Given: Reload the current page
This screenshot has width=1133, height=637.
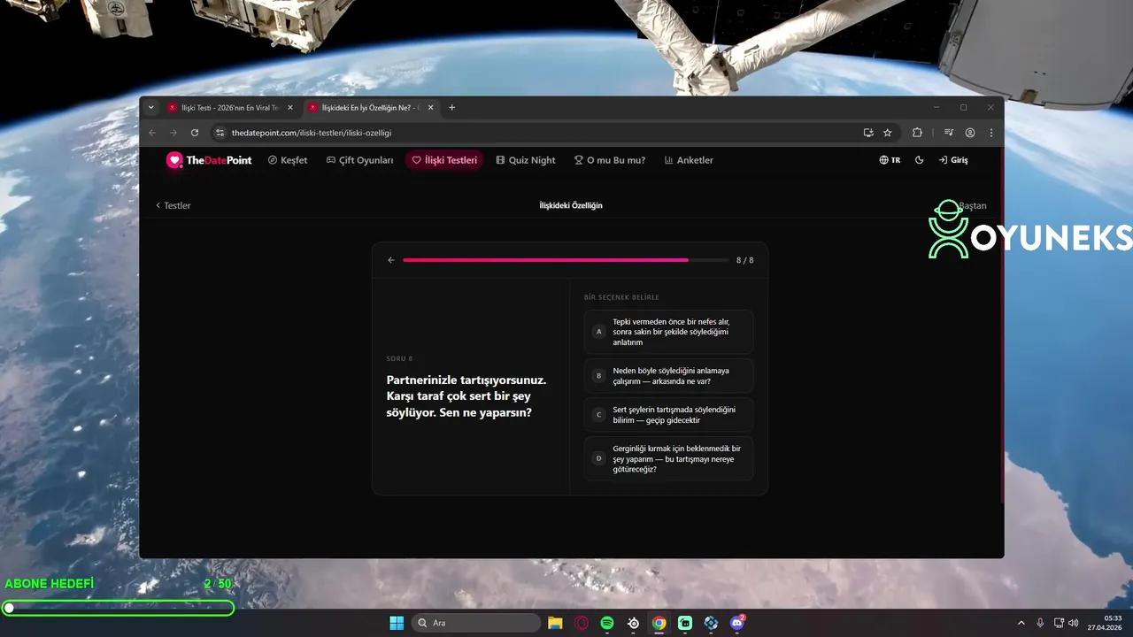Looking at the screenshot, I should click(195, 133).
